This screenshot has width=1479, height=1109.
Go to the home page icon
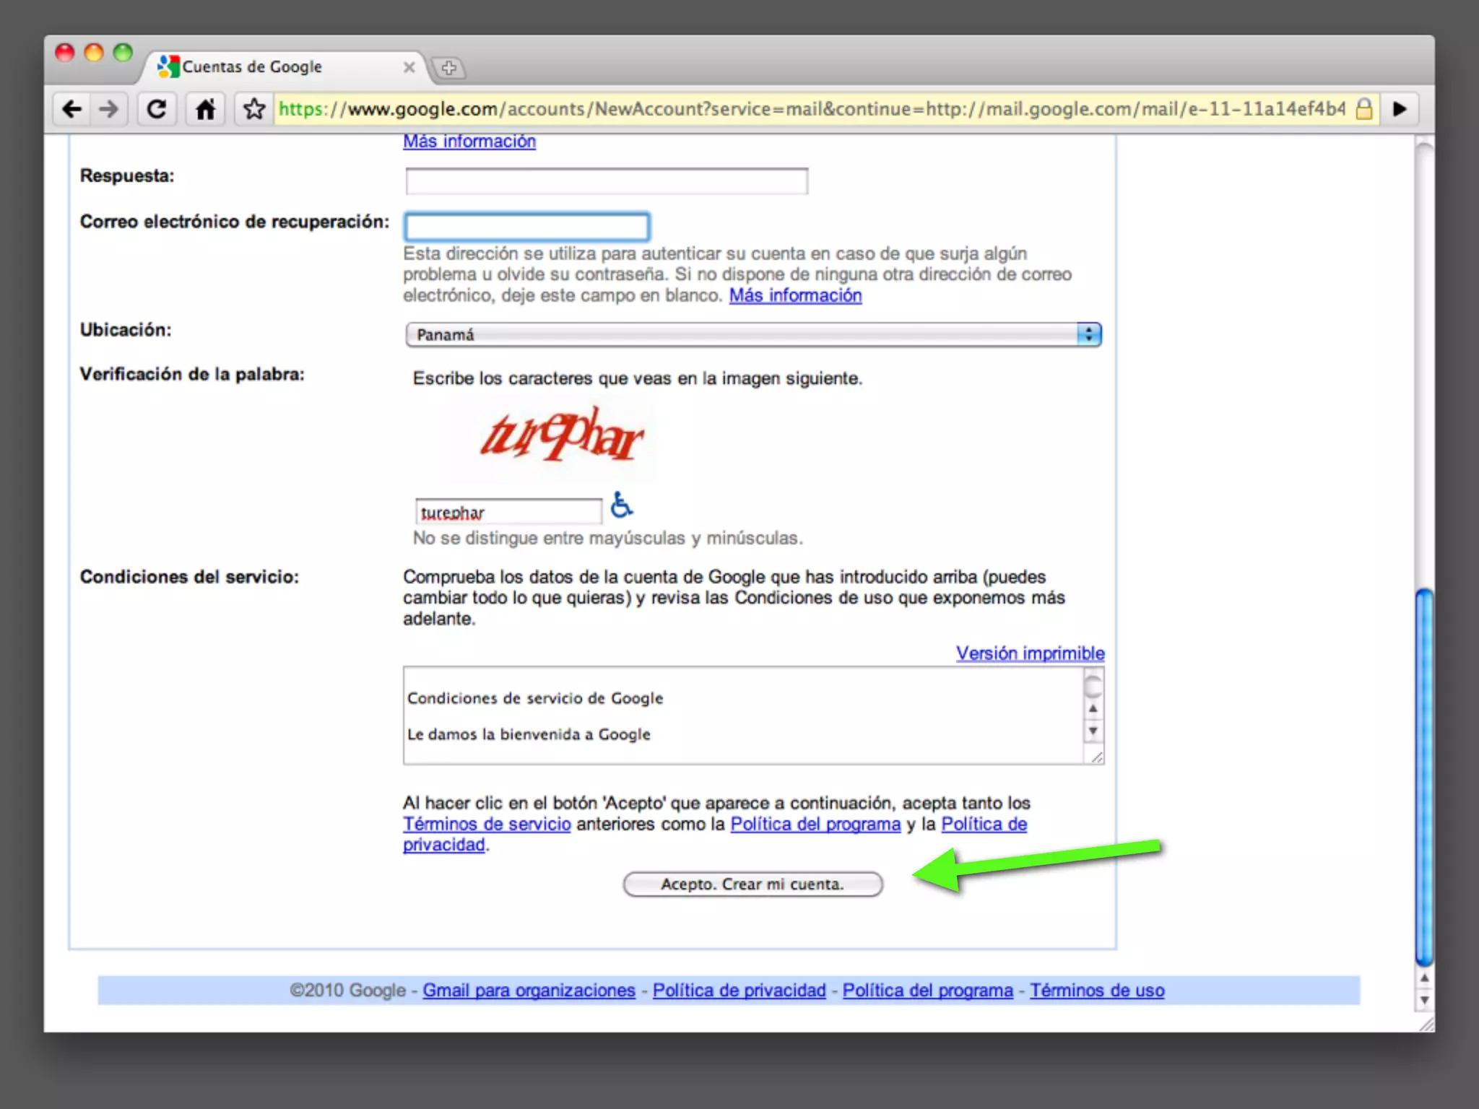point(205,109)
